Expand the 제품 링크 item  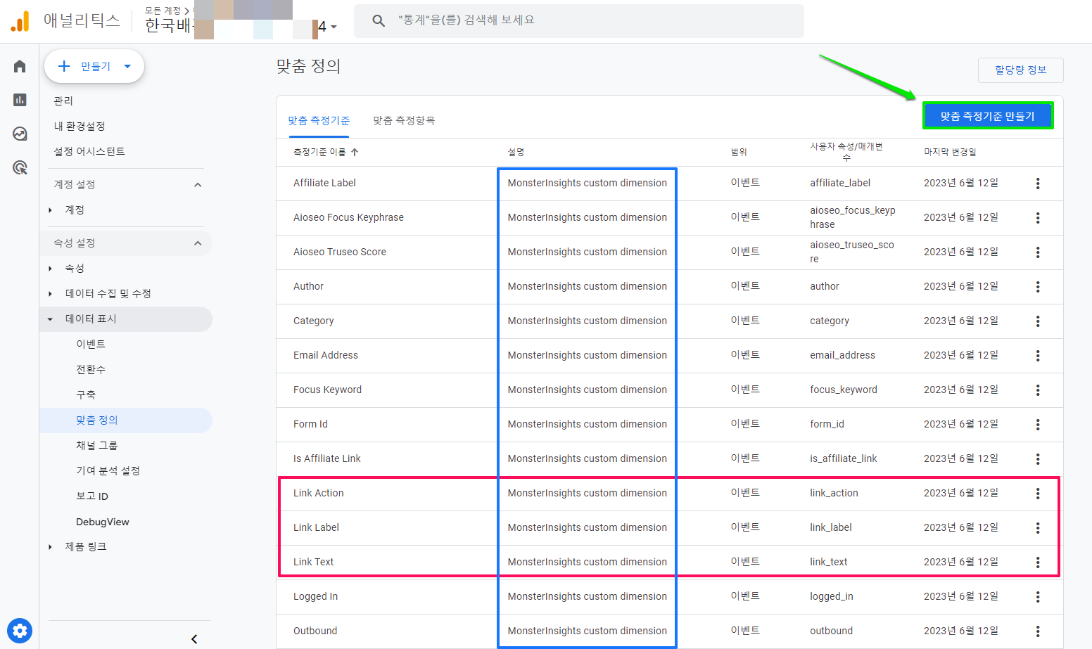(x=50, y=547)
